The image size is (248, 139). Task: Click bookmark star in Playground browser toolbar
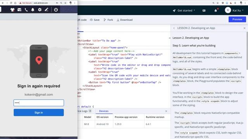point(218,3)
